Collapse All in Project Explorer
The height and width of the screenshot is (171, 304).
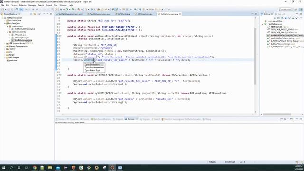(x=31, y=14)
